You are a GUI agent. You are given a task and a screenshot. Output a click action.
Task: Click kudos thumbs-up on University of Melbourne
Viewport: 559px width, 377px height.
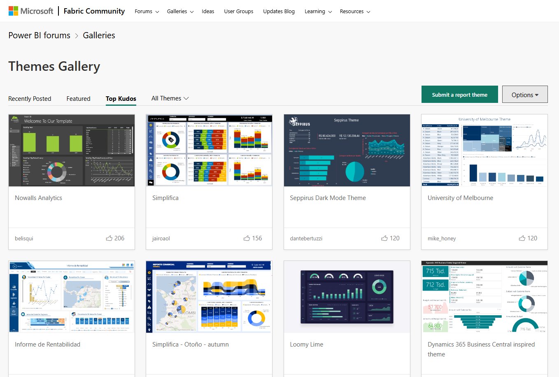[522, 238]
